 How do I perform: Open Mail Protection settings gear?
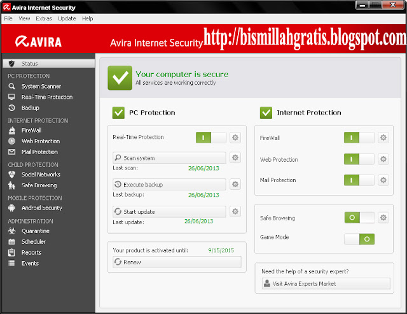coord(383,180)
